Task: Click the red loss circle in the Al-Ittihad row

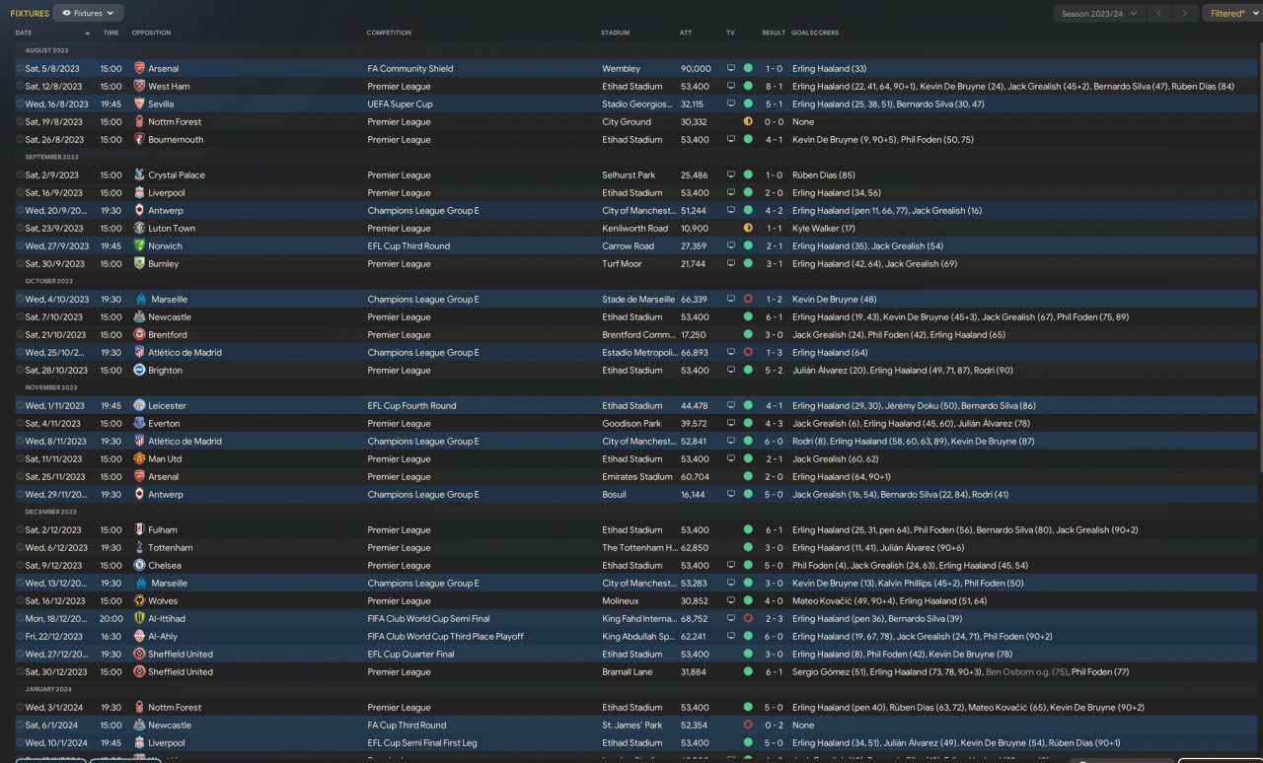Action: pyautogui.click(x=748, y=619)
